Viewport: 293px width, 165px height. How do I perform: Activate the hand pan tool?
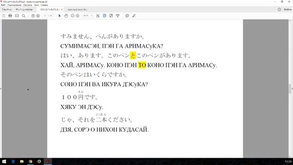[x=66, y=16]
